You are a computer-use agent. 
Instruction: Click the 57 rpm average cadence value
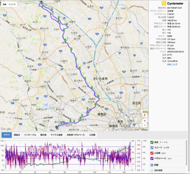point(170,46)
